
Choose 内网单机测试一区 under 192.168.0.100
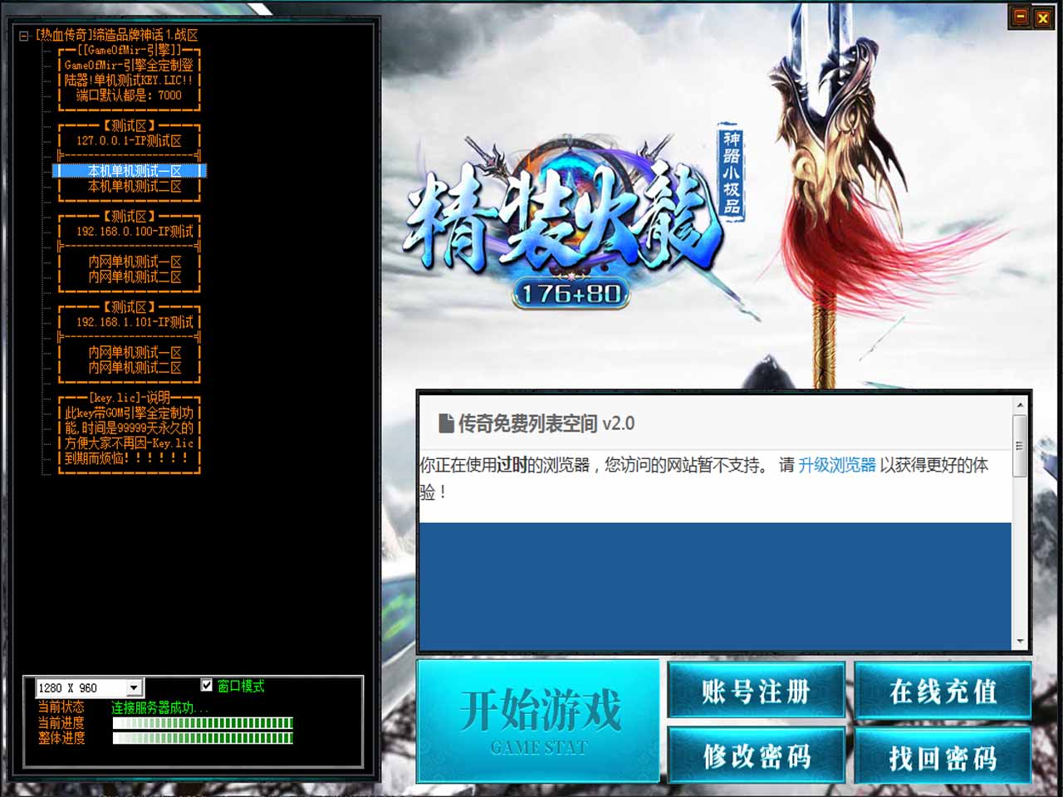coord(134,262)
